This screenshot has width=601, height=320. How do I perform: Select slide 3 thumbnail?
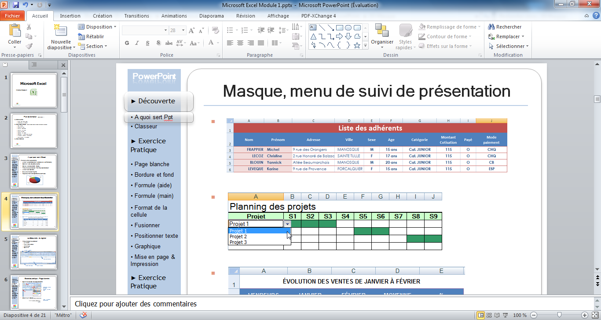(x=34, y=171)
